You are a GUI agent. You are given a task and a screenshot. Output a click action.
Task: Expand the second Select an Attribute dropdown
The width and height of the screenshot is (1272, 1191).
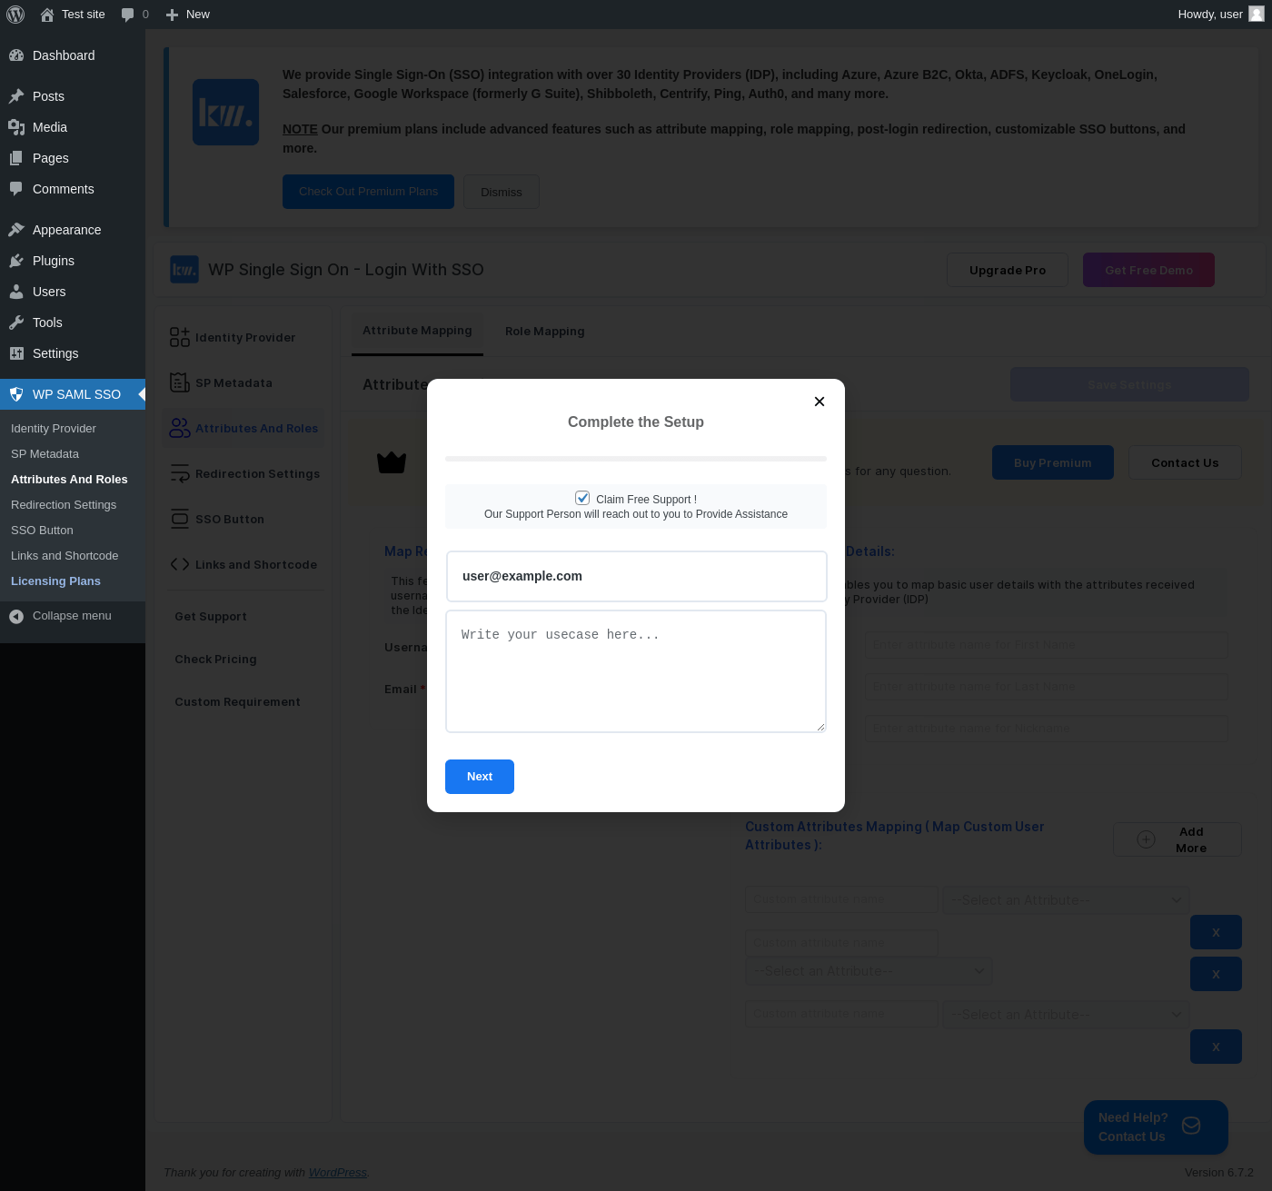pos(869,970)
